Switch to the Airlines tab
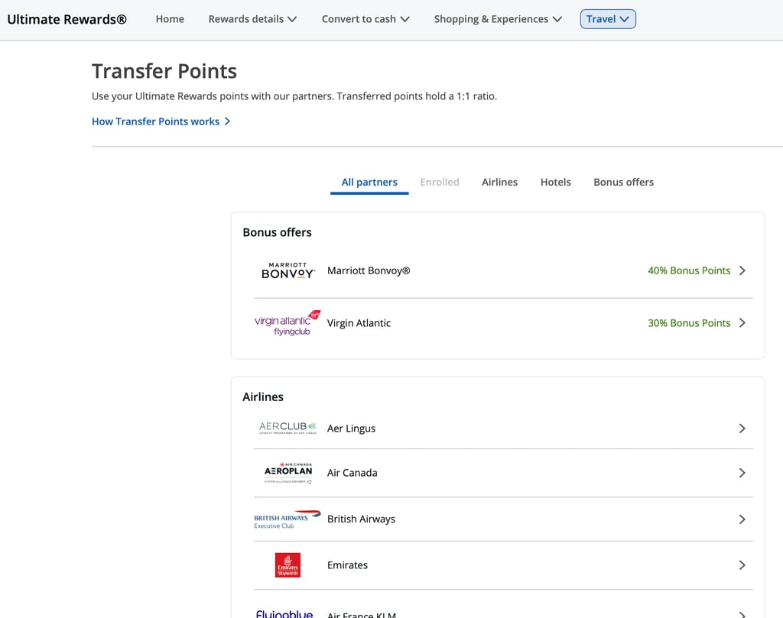The height and width of the screenshot is (618, 783). pos(499,182)
